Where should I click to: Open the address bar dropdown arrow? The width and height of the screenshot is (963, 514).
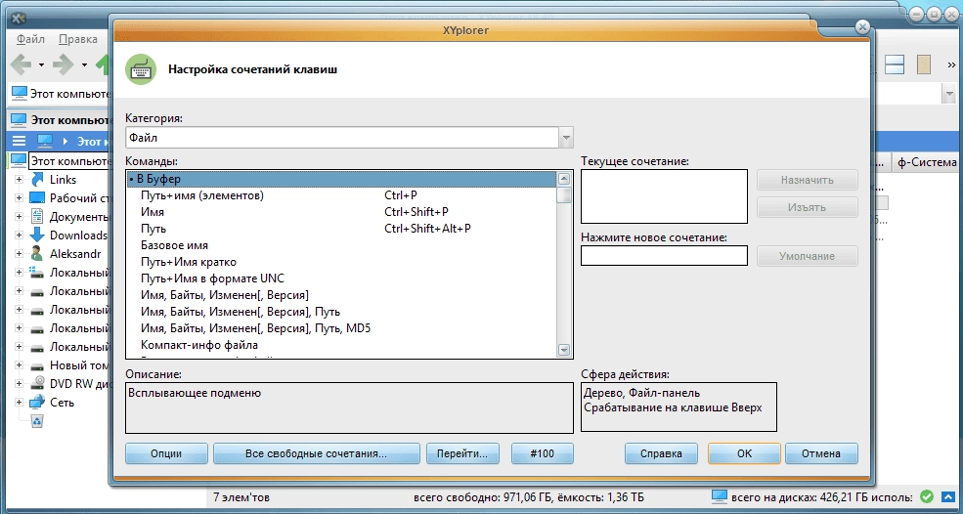949,94
